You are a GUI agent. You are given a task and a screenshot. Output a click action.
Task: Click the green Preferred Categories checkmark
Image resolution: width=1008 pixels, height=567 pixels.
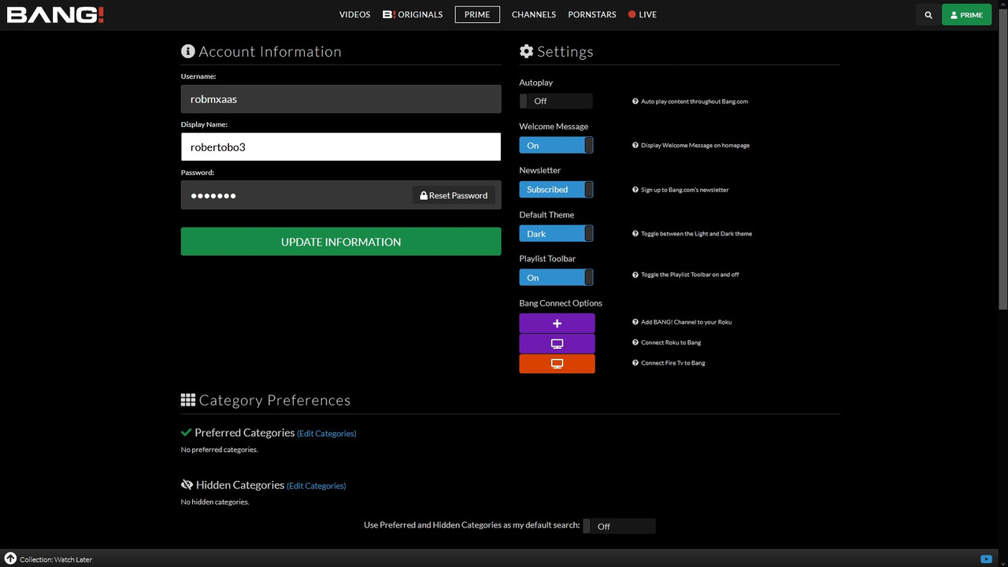click(186, 432)
